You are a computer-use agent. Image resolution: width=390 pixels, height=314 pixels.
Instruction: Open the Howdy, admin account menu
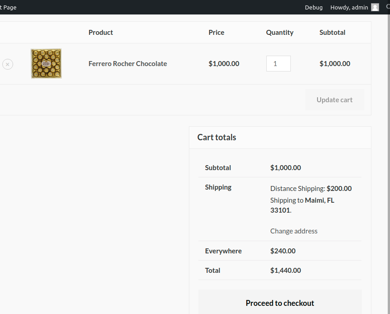[x=349, y=7]
